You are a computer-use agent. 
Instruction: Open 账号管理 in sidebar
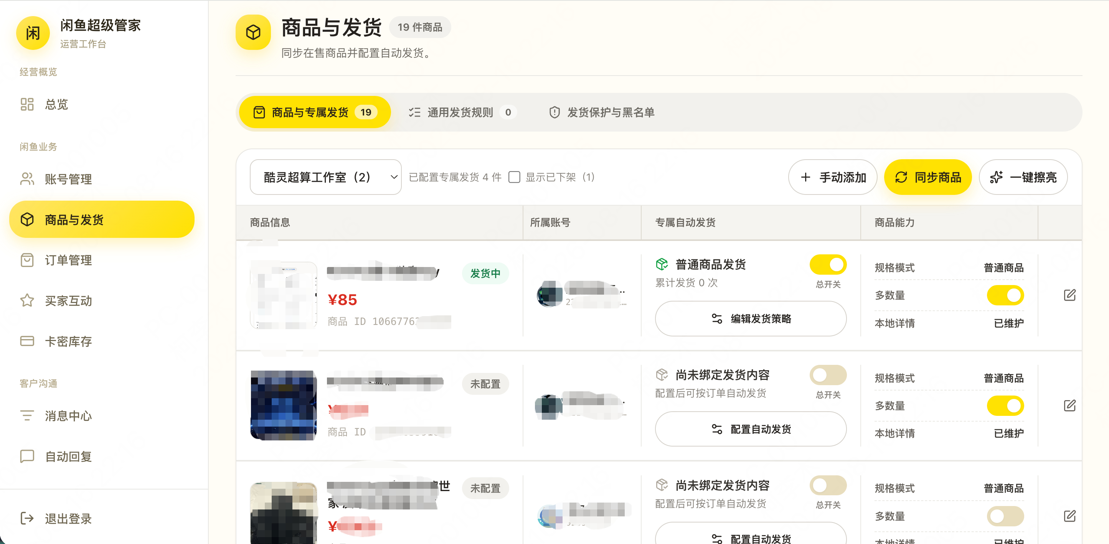102,179
